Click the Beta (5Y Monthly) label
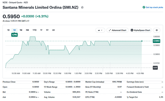The height and width of the screenshot is (101, 165). (93, 87)
